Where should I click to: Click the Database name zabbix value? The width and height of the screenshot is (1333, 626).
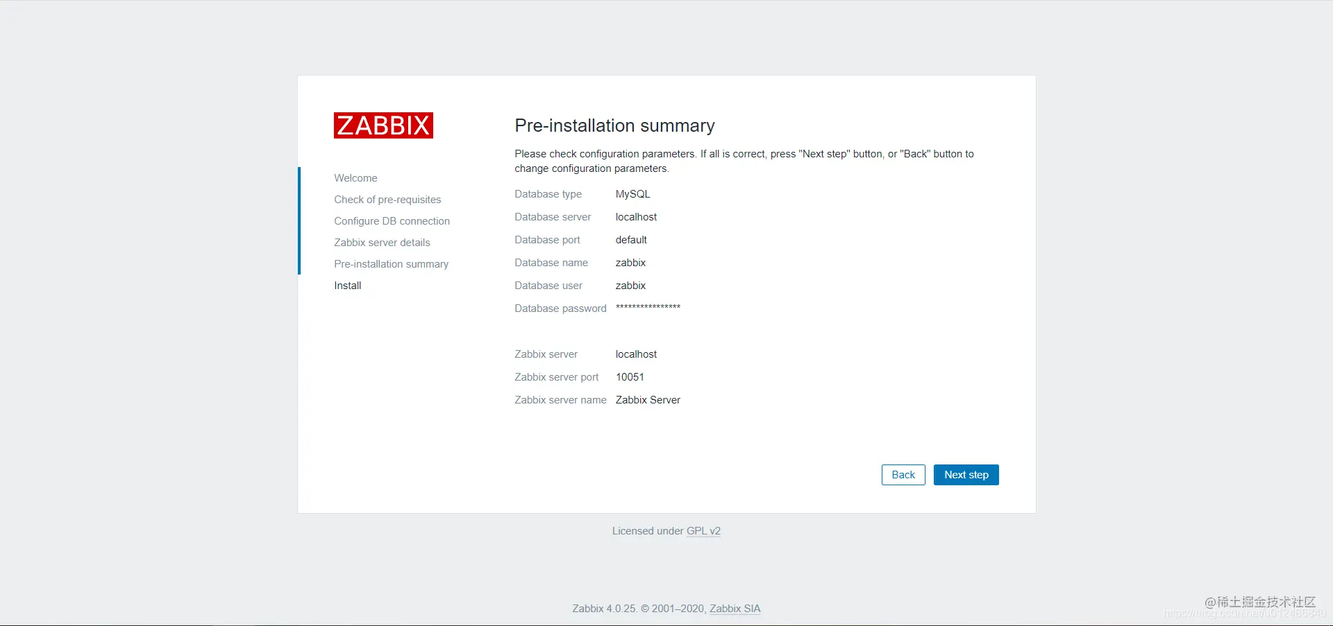(630, 263)
